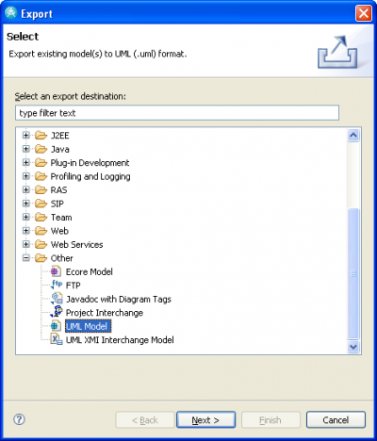The height and width of the screenshot is (441, 377).
Task: Click the Cancel button
Action: point(336,420)
